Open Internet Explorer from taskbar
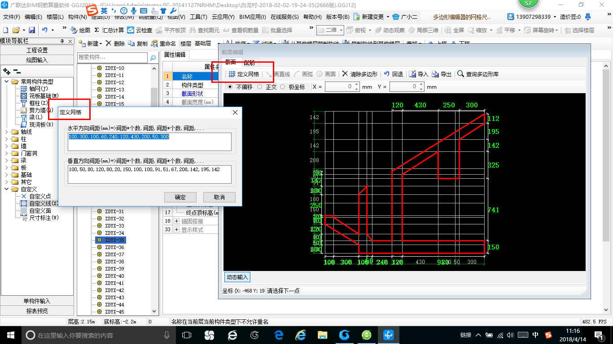 [300, 335]
